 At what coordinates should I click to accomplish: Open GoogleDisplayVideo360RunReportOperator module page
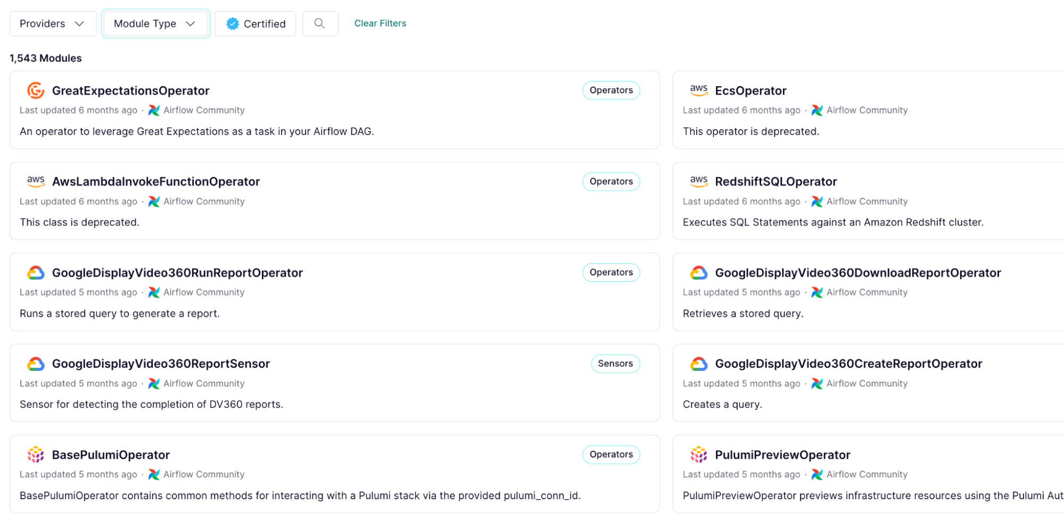(177, 273)
